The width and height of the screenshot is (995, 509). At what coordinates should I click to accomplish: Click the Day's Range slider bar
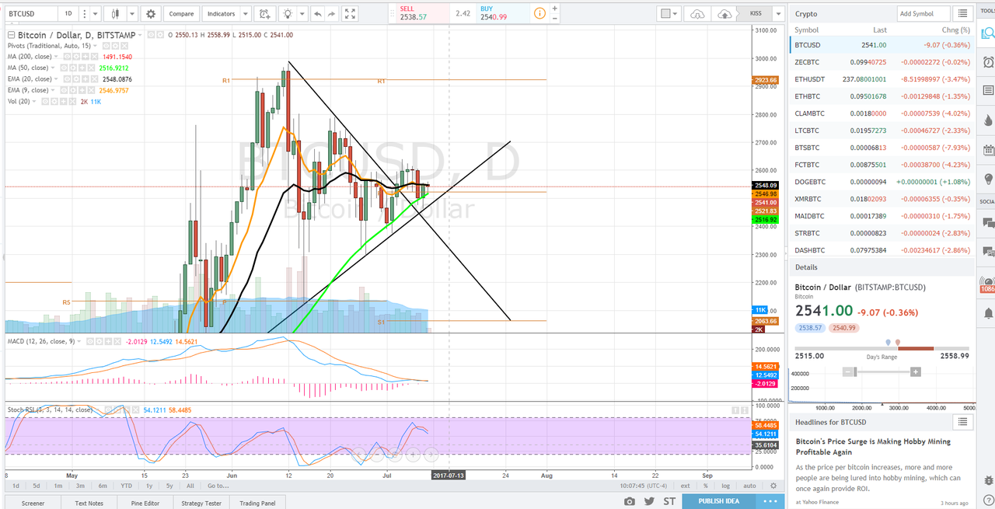[882, 348]
